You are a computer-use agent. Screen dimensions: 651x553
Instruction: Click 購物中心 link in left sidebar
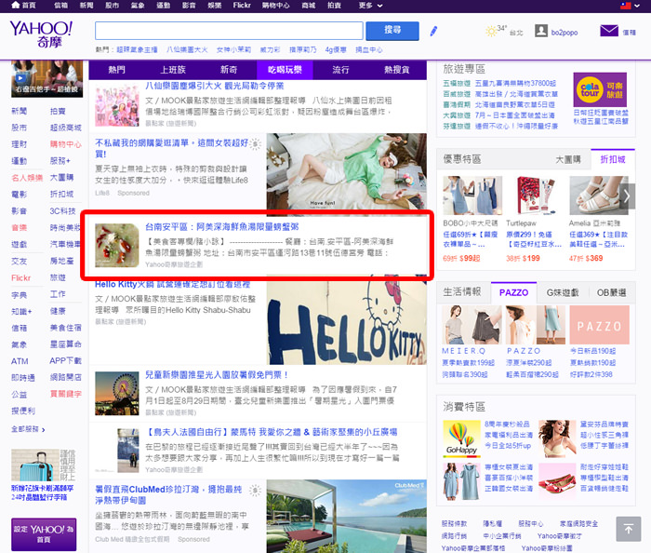click(x=66, y=144)
